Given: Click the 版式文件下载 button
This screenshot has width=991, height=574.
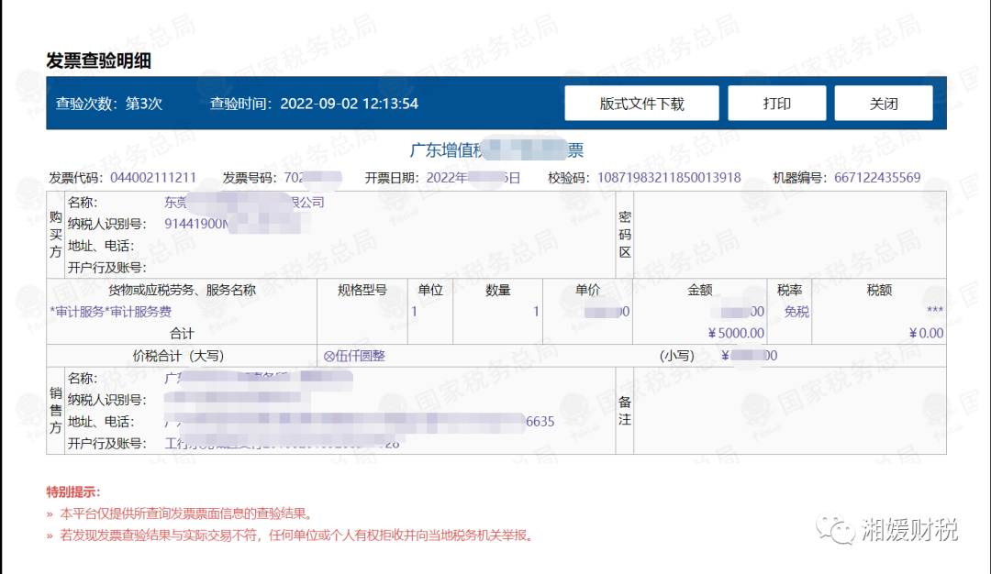Looking at the screenshot, I should [641, 104].
